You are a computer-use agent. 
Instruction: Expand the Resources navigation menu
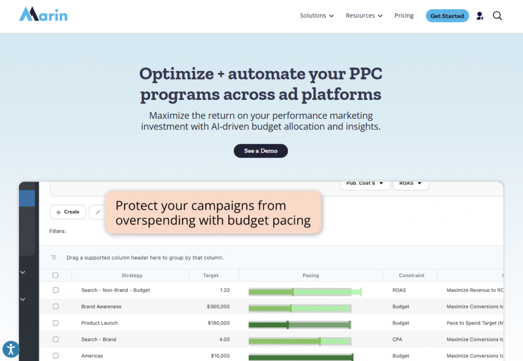coord(364,16)
